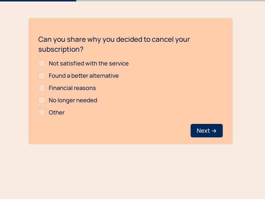Click the word 'subscription?' in the heading
This screenshot has width=265, height=199.
click(61, 49)
